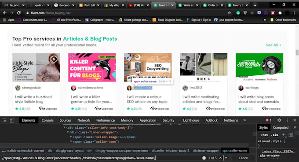
Task: Expand the 'seller-image' span node
Action: click(71, 137)
